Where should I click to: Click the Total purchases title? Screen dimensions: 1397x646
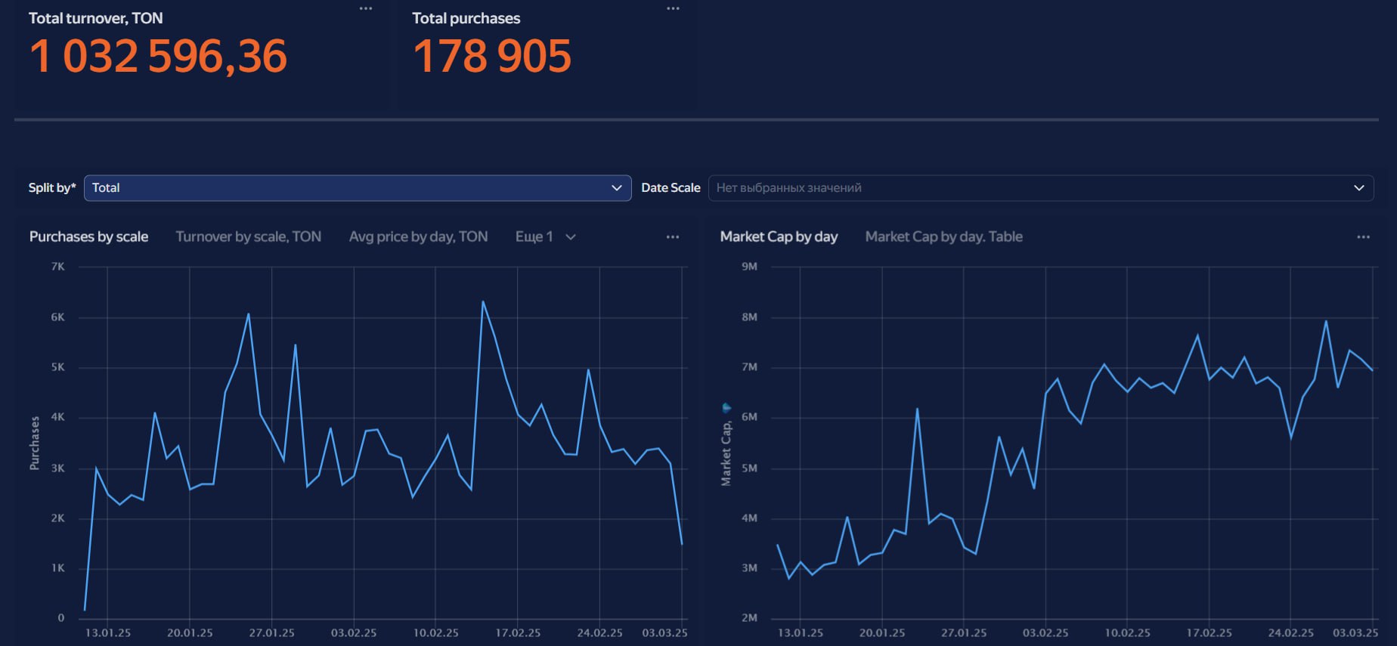[x=466, y=18]
